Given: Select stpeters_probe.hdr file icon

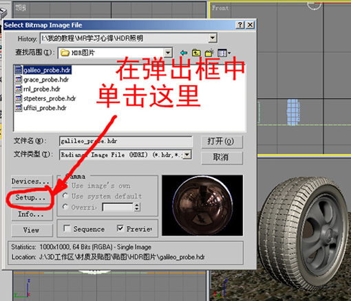Looking at the screenshot, I should pyautogui.click(x=19, y=98).
